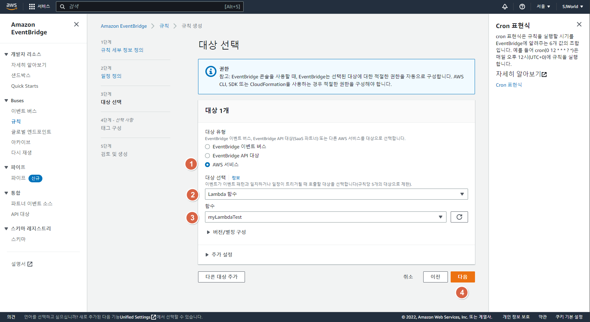Image resolution: width=590 pixels, height=322 pixels.
Task: Click the 이전 button
Action: point(435,277)
